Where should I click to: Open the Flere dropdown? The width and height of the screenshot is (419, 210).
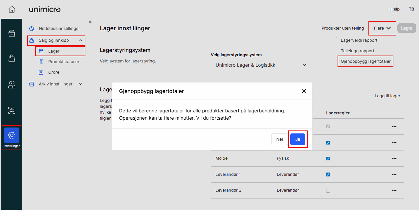382,28
